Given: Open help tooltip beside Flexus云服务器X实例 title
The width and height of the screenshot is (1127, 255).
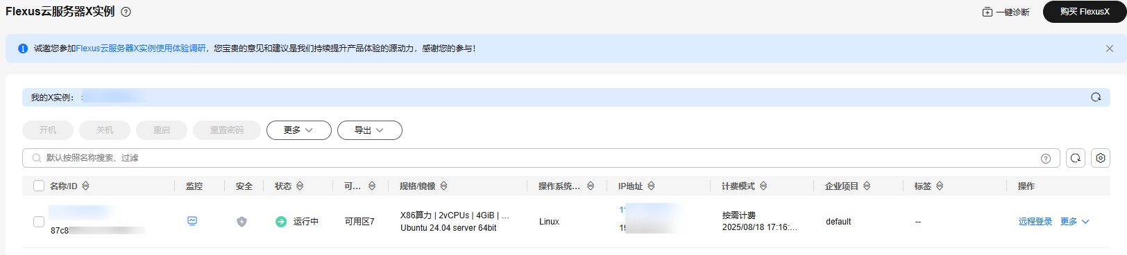Looking at the screenshot, I should coord(126,12).
